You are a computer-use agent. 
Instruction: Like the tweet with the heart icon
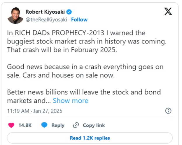11,125
